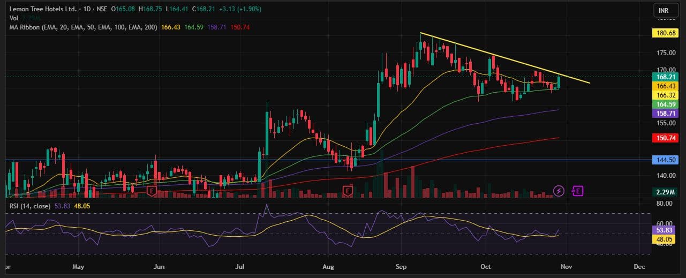Click the red earnings marker in late May
Viewport: 686px width, 278px height.
tap(152, 190)
